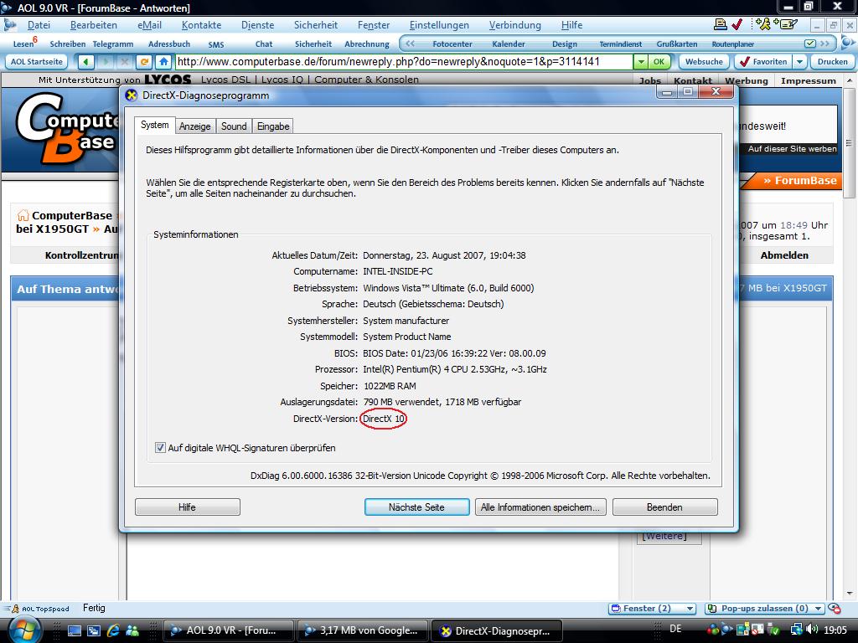Click the blocked pop-up icon in status bar
858x643 pixels.
click(x=835, y=608)
